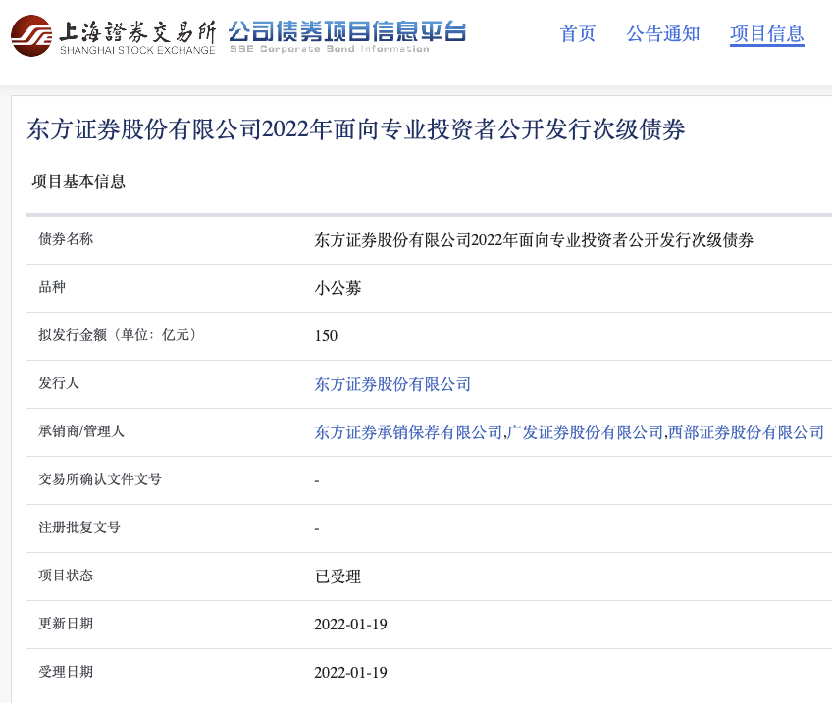This screenshot has width=832, height=703.
Task: Click the 小公募 value
Action: [338, 288]
